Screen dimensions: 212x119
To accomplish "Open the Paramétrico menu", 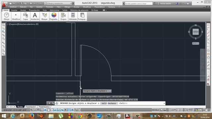I will (x=99, y=7).
